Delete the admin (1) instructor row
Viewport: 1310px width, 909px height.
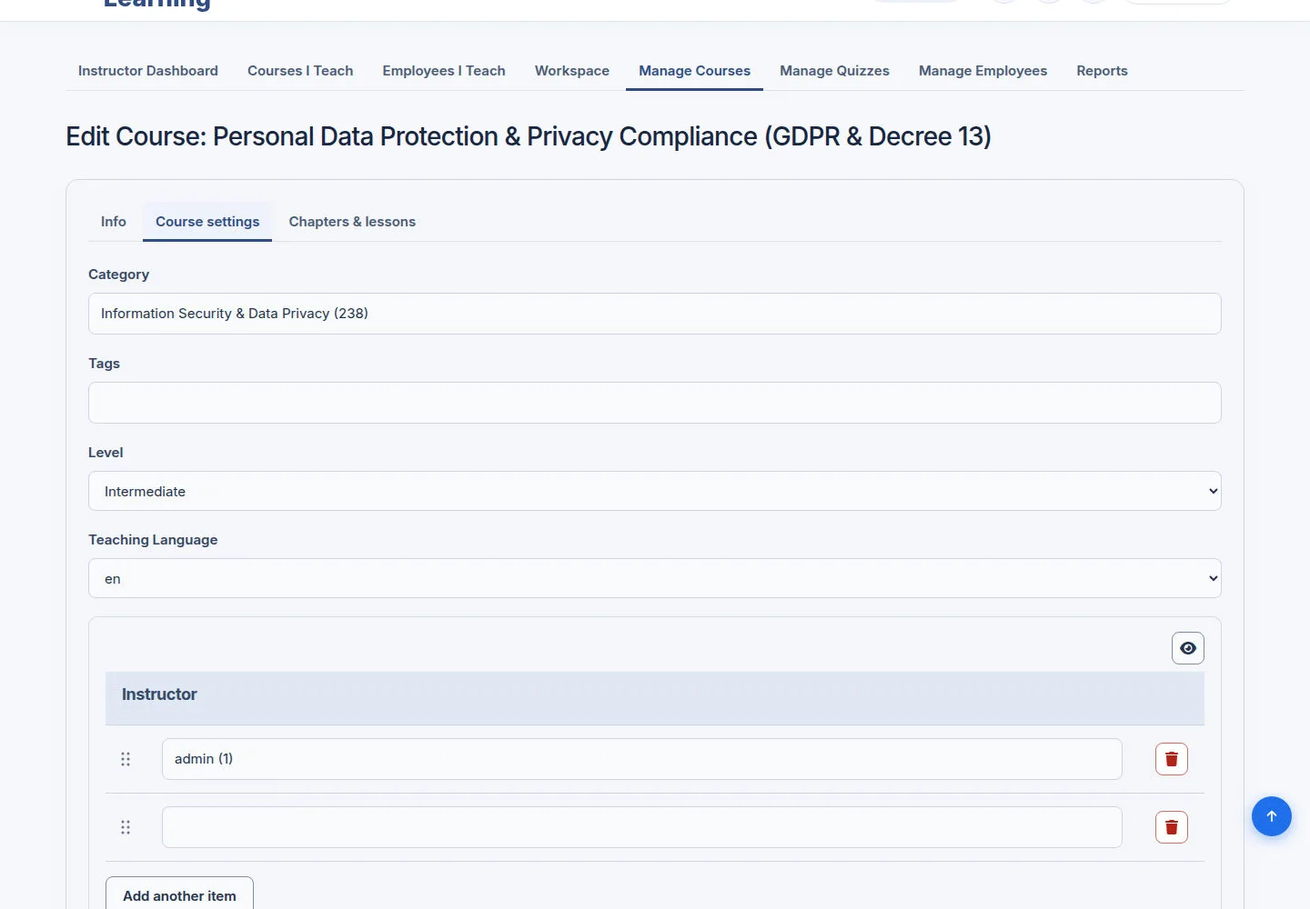point(1171,759)
